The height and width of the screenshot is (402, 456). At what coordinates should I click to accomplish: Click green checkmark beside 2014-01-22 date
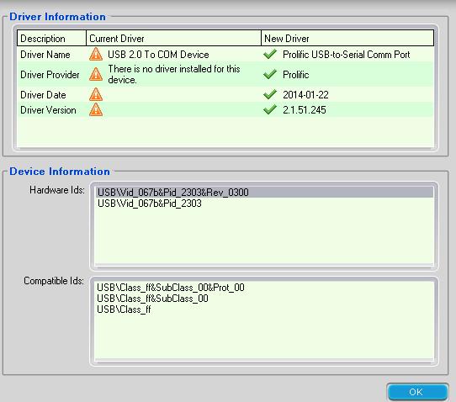coord(270,94)
